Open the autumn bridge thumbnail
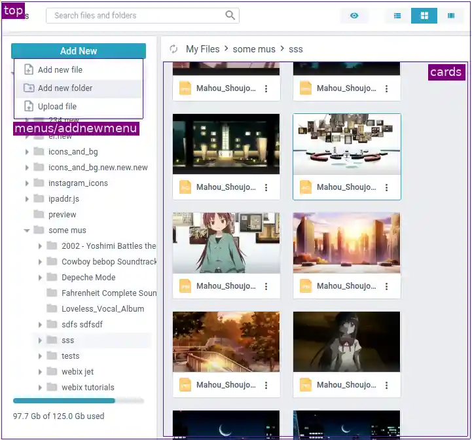The height and width of the screenshot is (440, 472). pyautogui.click(x=226, y=342)
